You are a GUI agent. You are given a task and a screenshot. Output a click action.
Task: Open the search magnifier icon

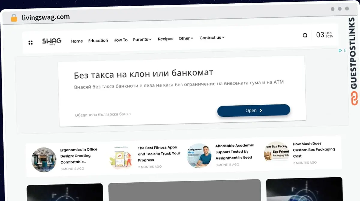point(305,35)
